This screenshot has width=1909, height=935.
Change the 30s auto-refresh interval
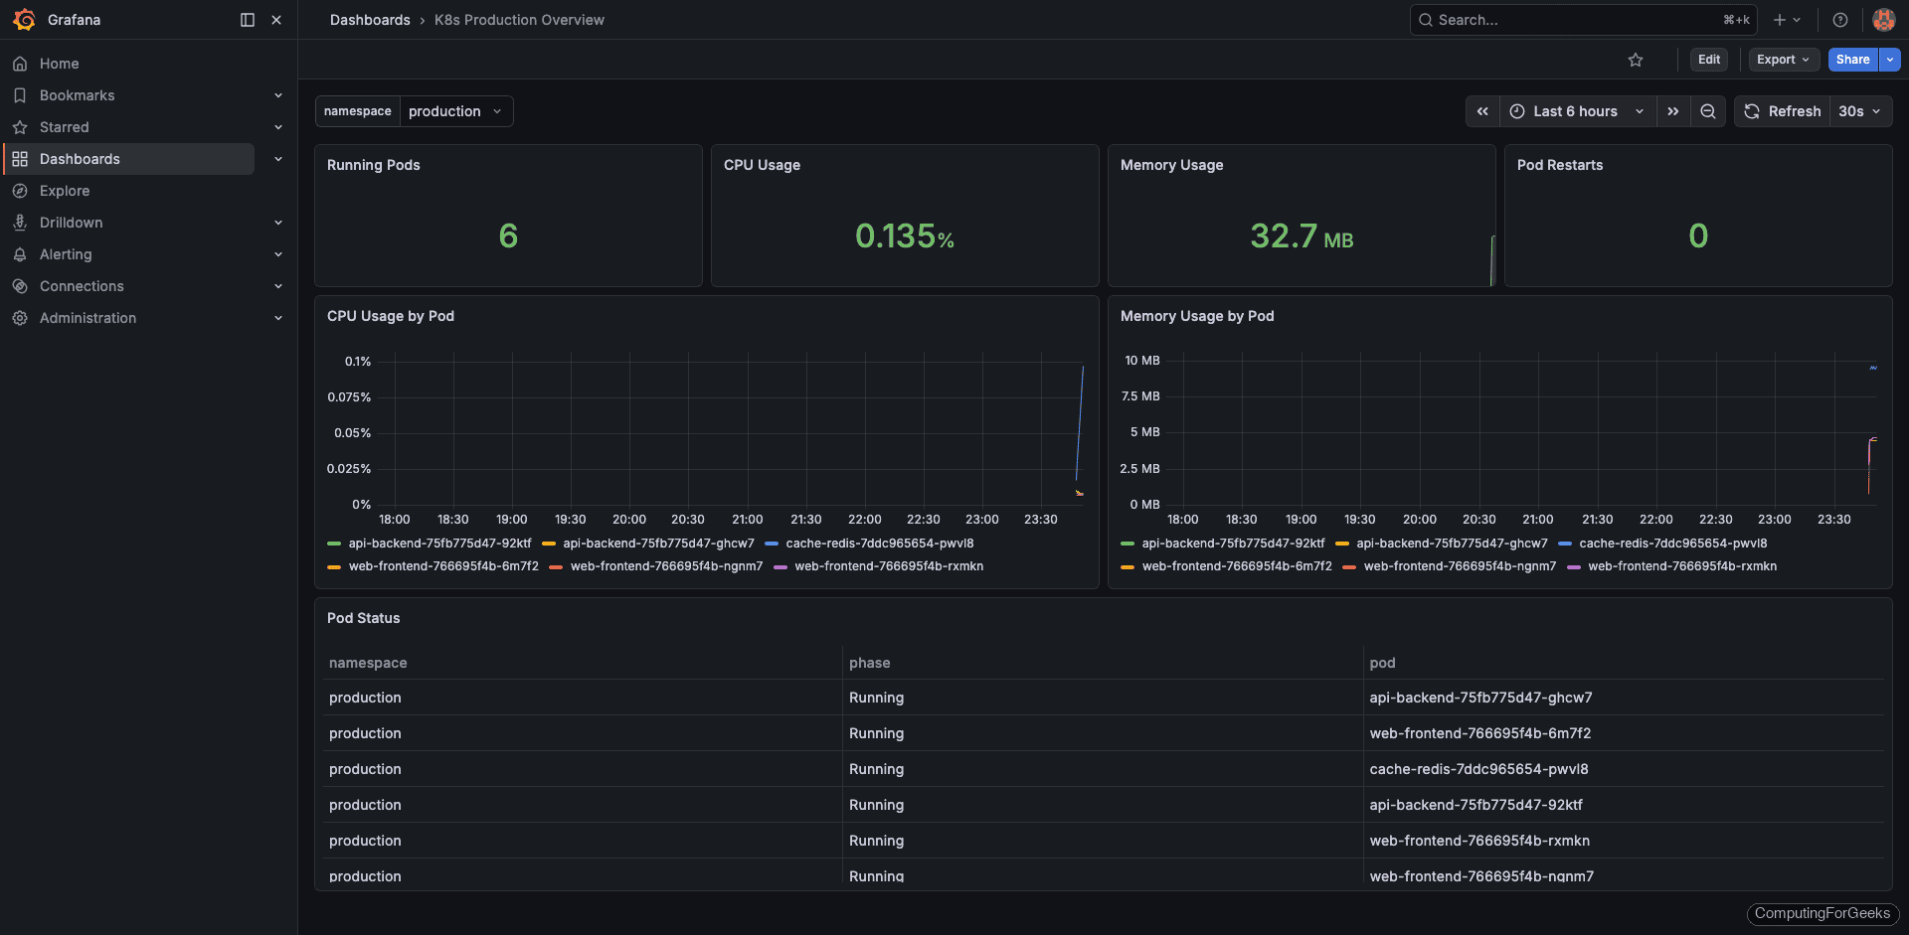[x=1858, y=111]
